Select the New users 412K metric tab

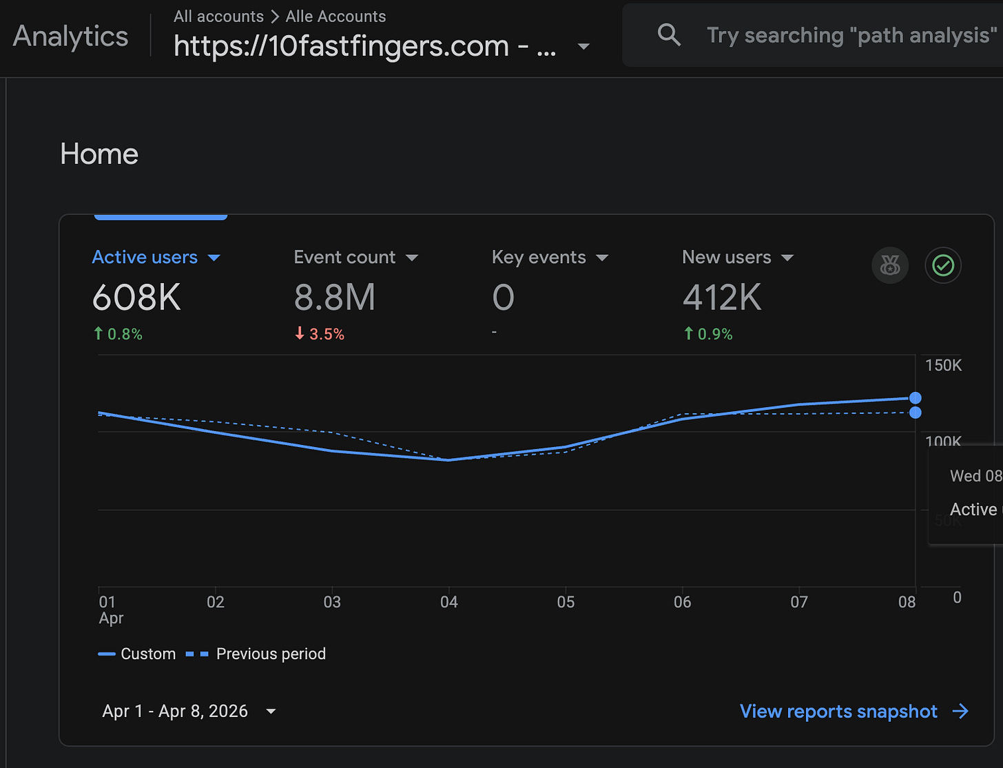(x=738, y=295)
